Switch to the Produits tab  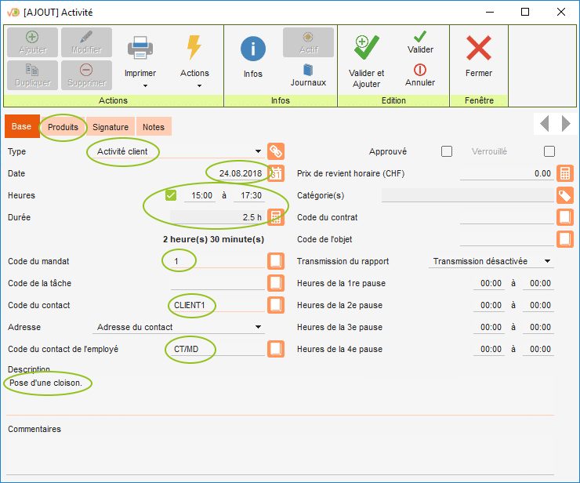[x=63, y=127]
